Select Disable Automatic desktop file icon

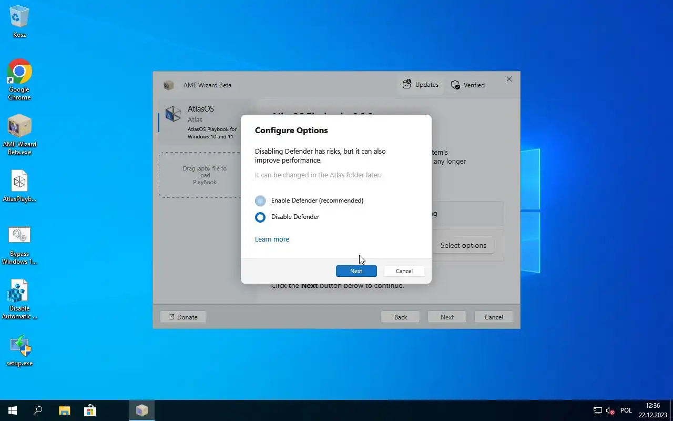[19, 300]
